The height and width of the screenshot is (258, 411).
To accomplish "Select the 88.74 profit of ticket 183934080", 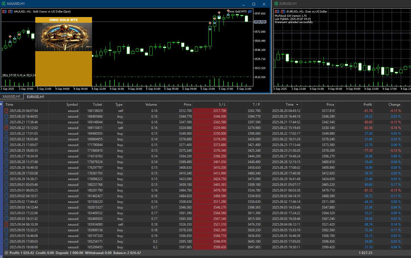I will 368,224.
